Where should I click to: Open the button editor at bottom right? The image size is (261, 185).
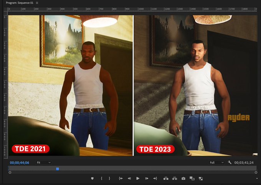coord(257,178)
